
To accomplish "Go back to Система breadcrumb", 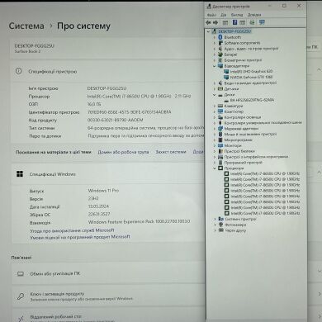I will (26, 26).
